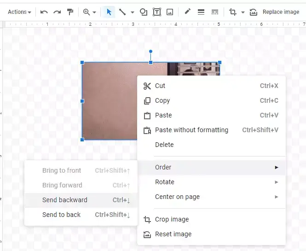Screen dimensions: 306x251
Task: Click the rotation handle above the image
Action: [150, 52]
